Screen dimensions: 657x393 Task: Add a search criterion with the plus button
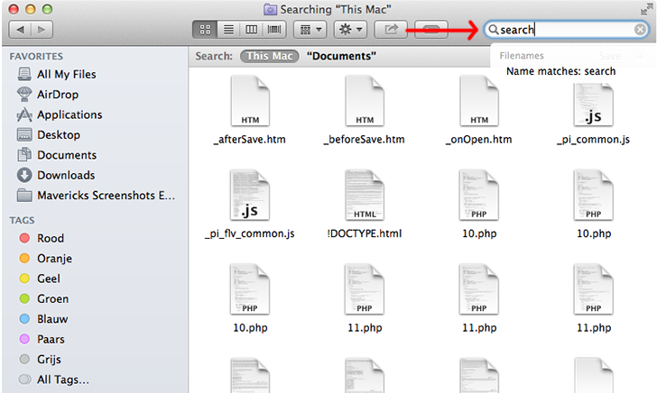(x=640, y=56)
